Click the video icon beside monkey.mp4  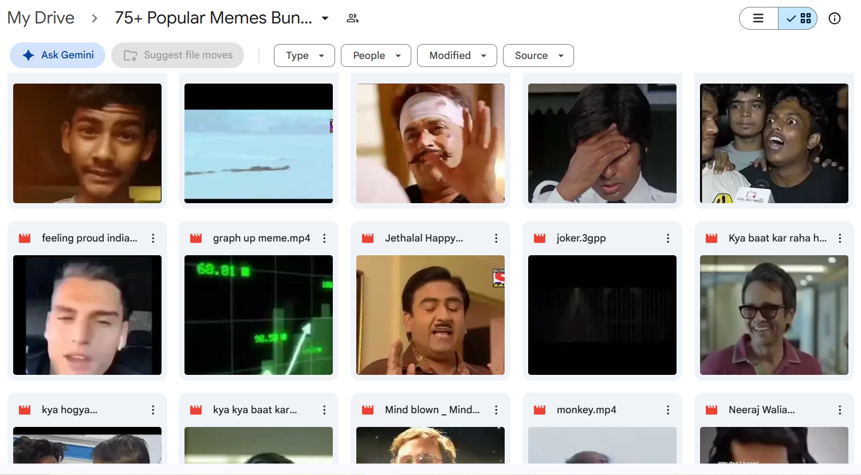[540, 410]
